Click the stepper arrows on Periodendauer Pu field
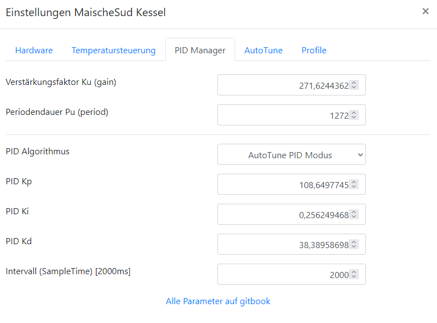 pyautogui.click(x=354, y=115)
